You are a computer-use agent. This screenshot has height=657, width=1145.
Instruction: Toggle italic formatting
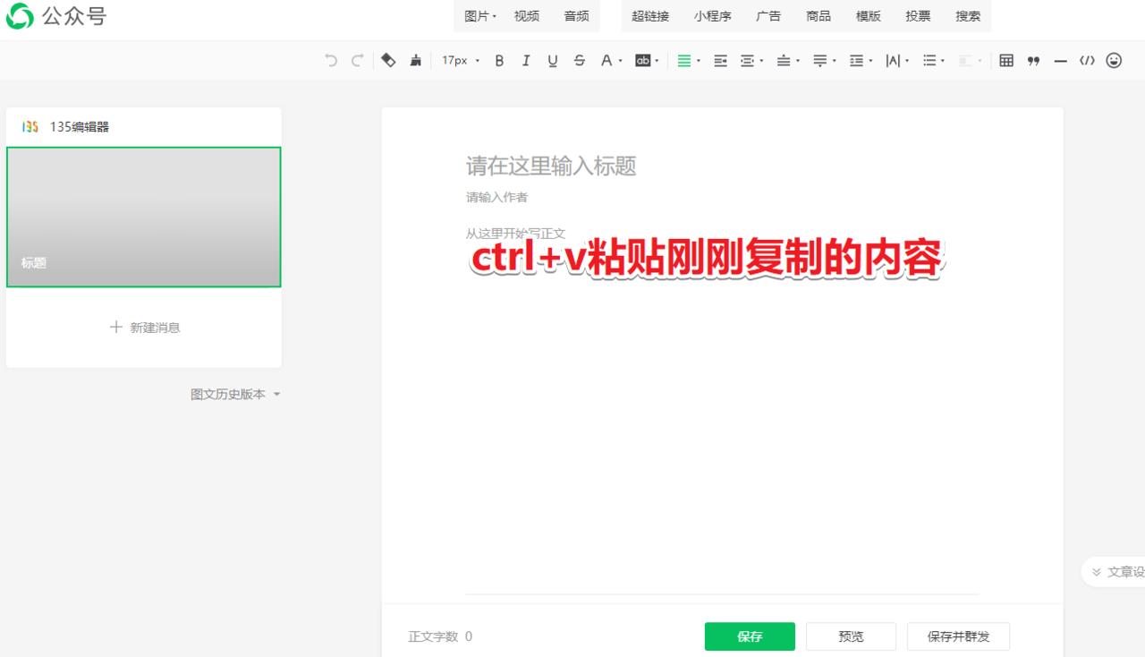(x=526, y=60)
